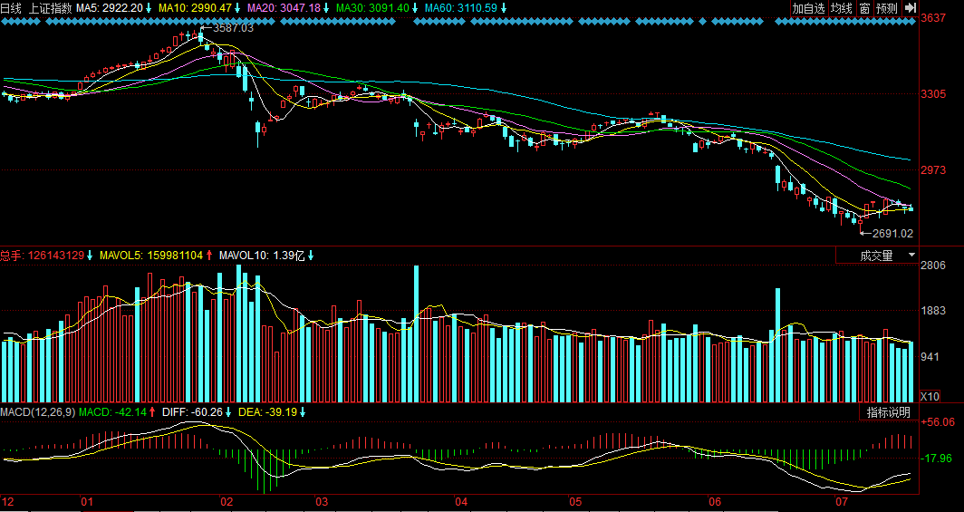Click the red up arrow beside MACD value
This screenshot has width=964, height=512.
[x=153, y=412]
